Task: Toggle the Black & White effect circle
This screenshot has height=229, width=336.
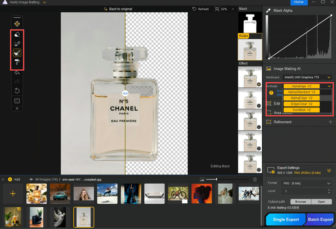Action: coord(259,148)
